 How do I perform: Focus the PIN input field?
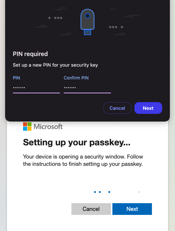click(x=36, y=88)
